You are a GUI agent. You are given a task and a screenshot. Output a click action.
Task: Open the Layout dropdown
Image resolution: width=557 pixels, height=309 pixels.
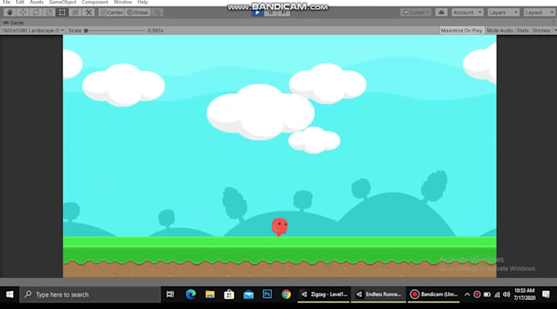point(539,12)
